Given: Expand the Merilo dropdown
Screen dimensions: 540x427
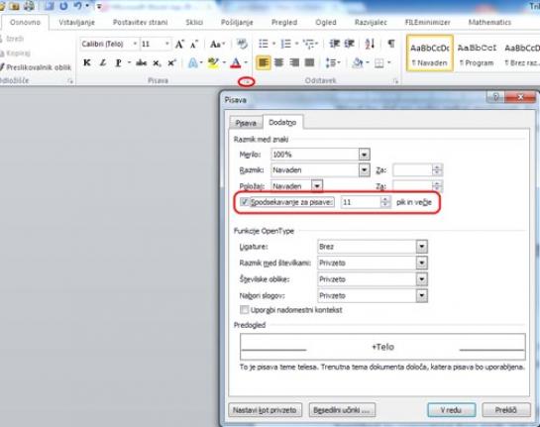Looking at the screenshot, I should coord(364,155).
